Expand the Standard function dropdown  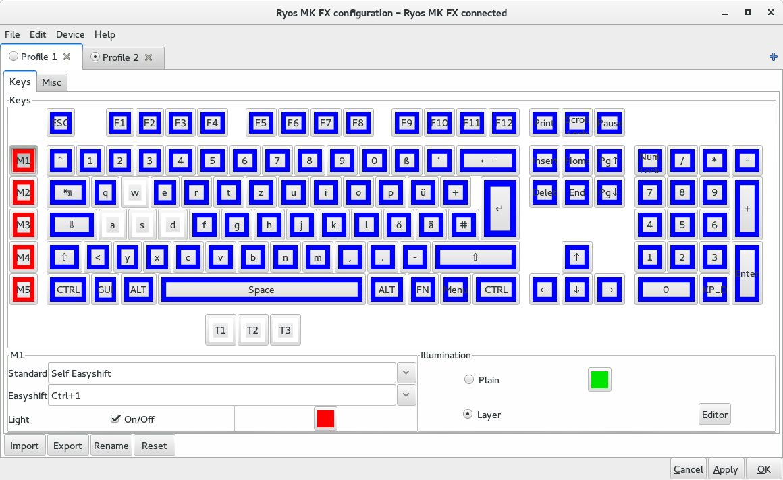point(406,373)
